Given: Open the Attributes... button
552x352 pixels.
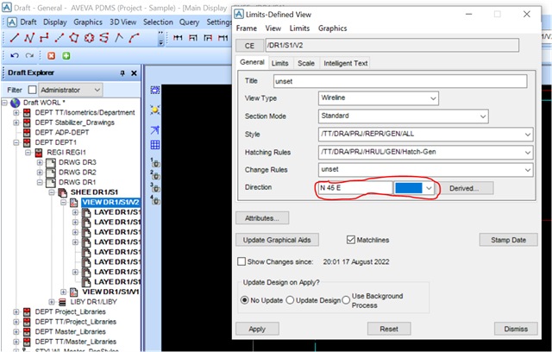Looking at the screenshot, I should tap(262, 218).
